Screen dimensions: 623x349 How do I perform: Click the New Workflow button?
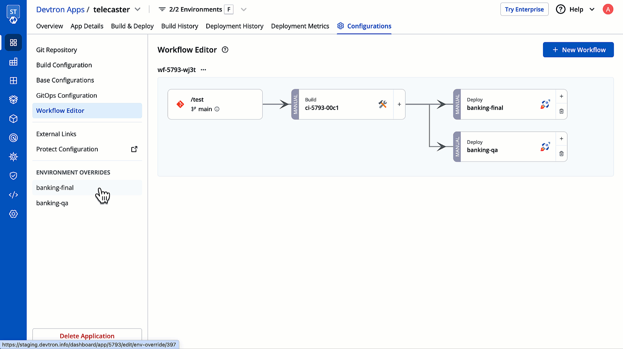[x=578, y=49]
